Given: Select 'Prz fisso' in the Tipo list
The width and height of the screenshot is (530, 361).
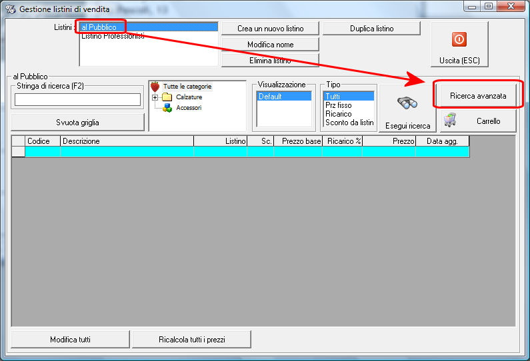Looking at the screenshot, I should pos(349,105).
